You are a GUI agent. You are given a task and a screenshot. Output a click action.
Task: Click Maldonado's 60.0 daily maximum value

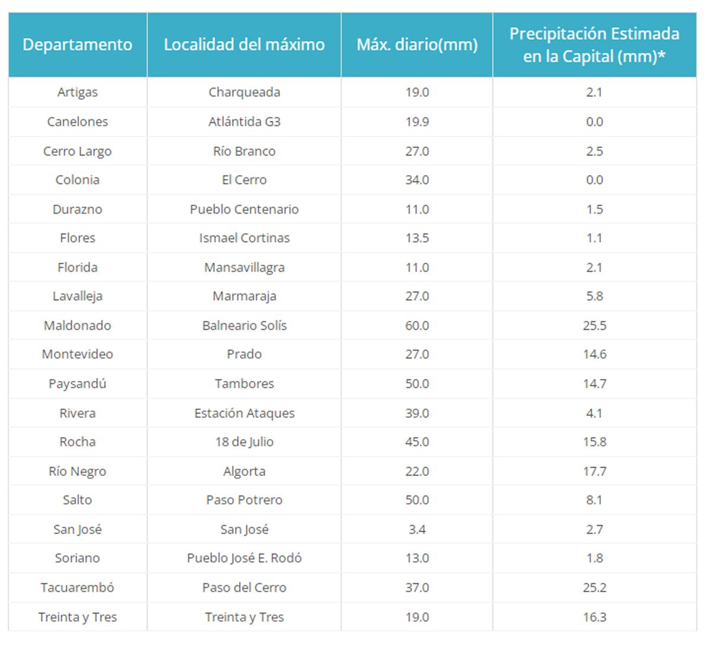pyautogui.click(x=417, y=326)
